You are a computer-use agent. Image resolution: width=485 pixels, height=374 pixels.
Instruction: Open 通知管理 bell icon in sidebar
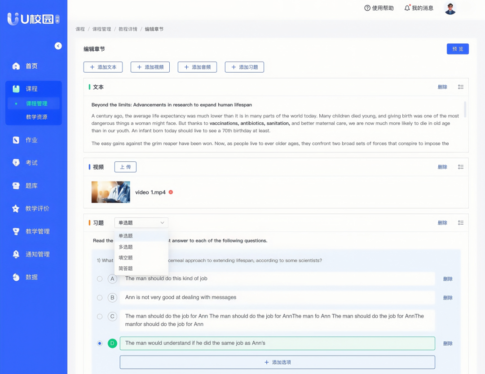(16, 254)
